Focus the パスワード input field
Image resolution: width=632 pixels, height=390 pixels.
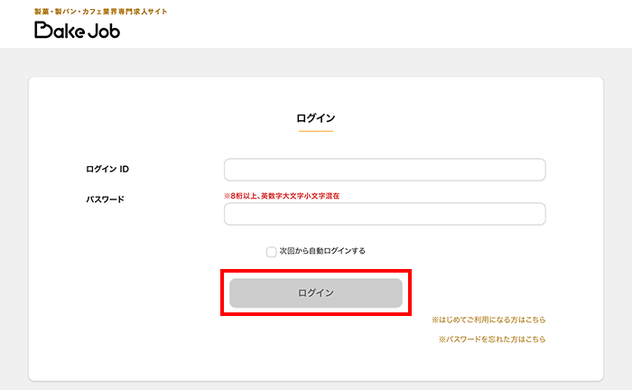tap(385, 214)
